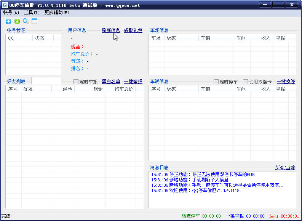Switch log view via 所有/当前 link
The image size is (302, 221).
tap(285, 168)
